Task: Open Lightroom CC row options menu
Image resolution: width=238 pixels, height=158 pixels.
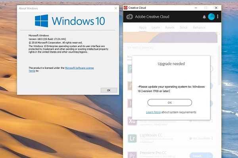Action: pos(212,138)
